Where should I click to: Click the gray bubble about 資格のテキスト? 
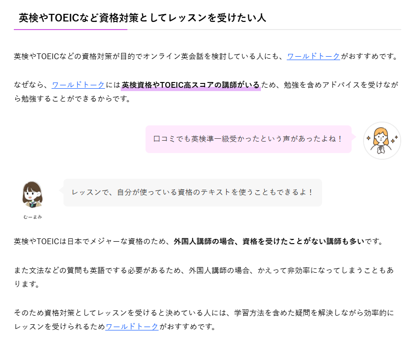[193, 193]
